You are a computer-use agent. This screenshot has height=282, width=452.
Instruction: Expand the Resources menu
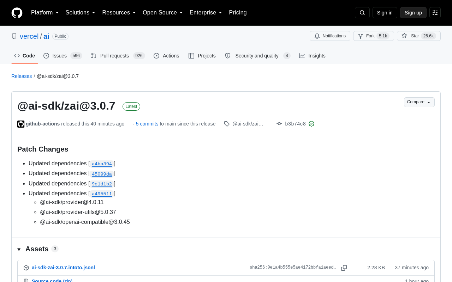pos(119,13)
